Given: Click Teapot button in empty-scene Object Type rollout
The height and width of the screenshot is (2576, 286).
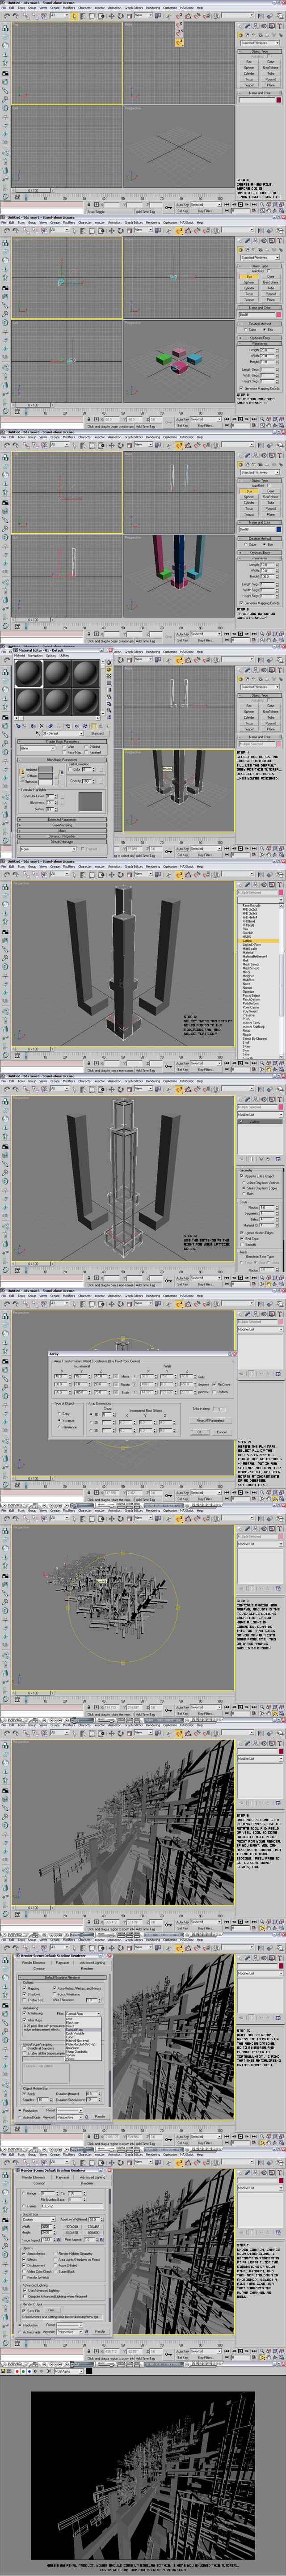Looking at the screenshot, I should [x=249, y=86].
